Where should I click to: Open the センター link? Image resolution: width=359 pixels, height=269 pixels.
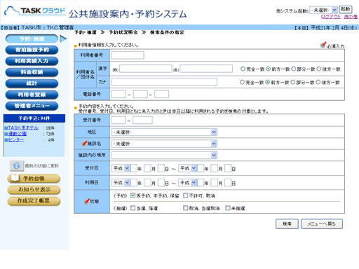16,140
